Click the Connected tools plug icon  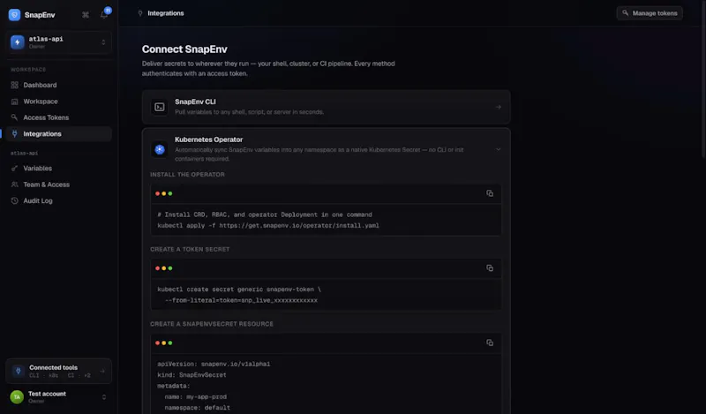click(x=18, y=371)
